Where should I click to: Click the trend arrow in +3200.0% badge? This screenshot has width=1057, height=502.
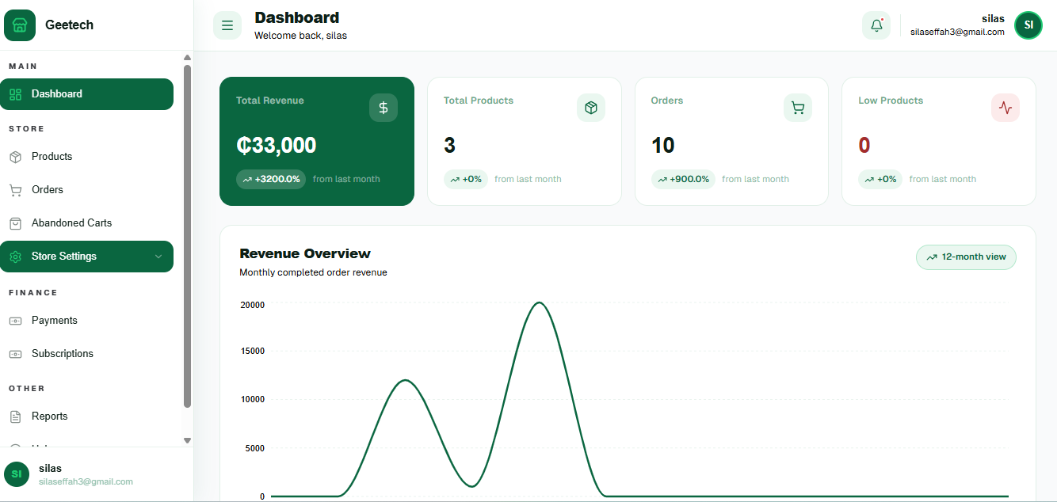pyautogui.click(x=247, y=180)
